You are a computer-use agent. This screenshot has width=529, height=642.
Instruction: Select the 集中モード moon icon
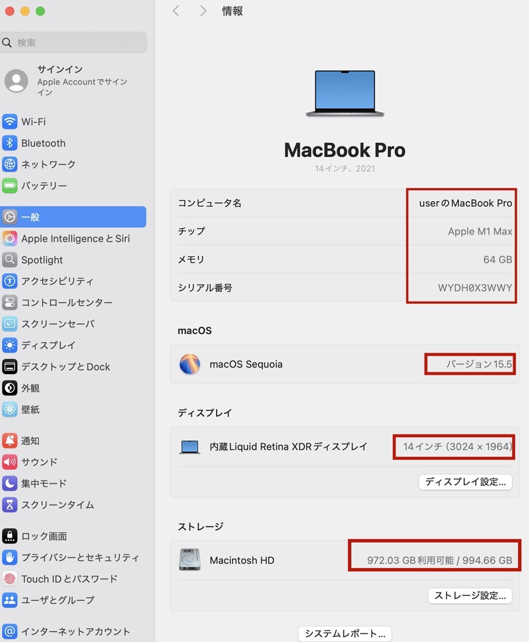click(x=10, y=483)
